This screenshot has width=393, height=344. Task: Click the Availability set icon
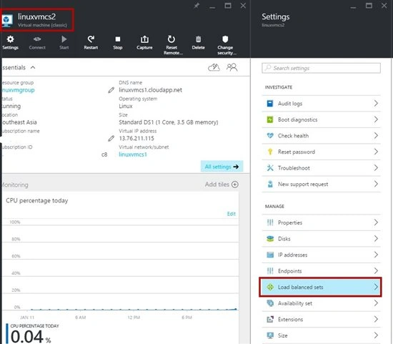click(270, 303)
